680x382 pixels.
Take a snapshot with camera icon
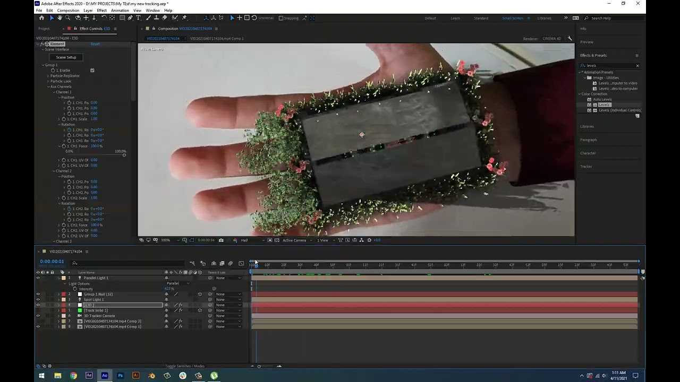click(x=221, y=240)
